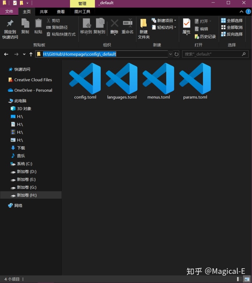Click 全部选择 select all
This screenshot has width=252, height=283.
pos(232,21)
